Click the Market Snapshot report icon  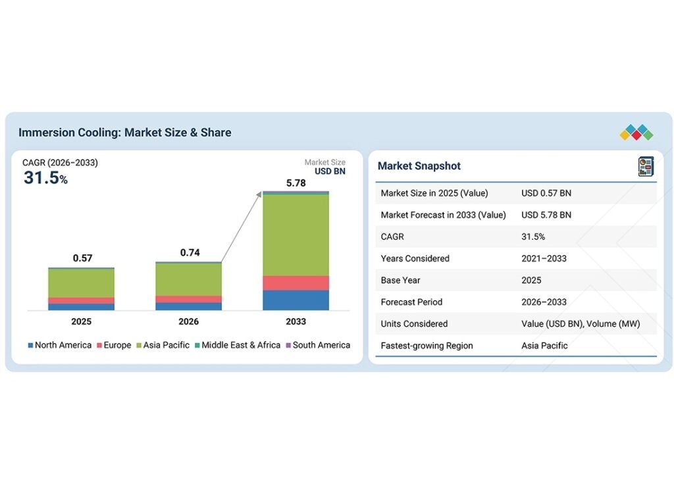646,166
